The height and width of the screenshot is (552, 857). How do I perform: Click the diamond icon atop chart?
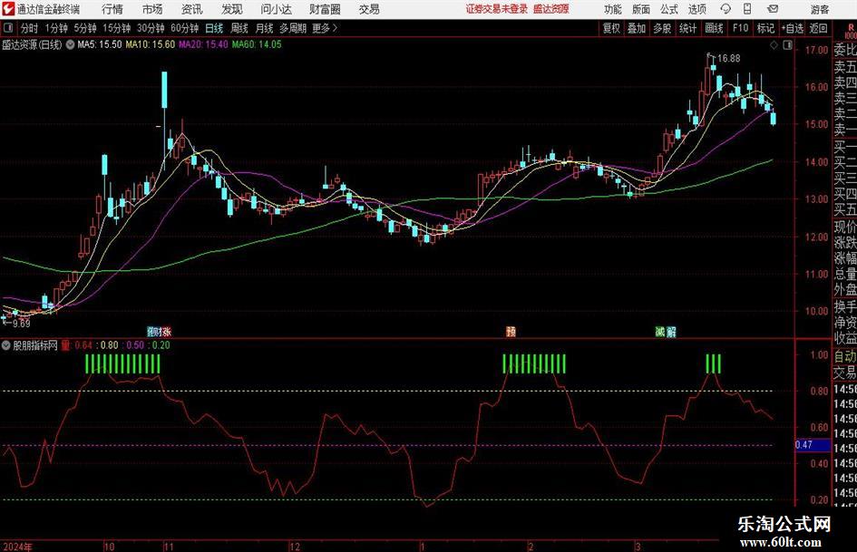coord(774,45)
